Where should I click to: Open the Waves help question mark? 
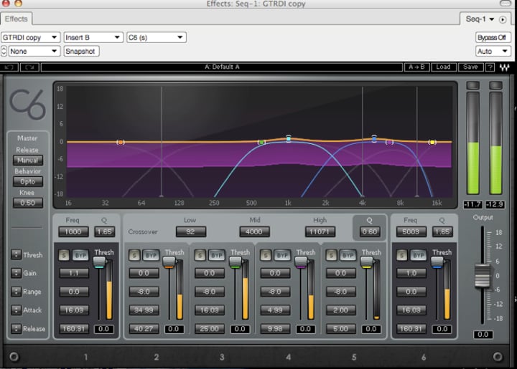coord(490,67)
